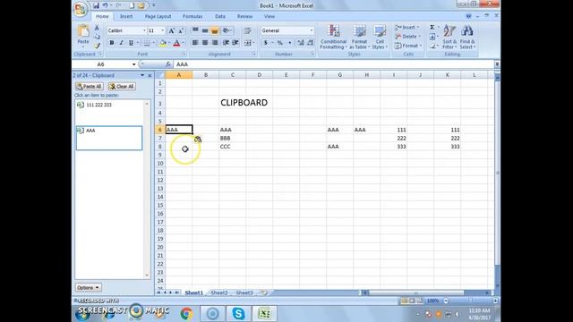This screenshot has width=573, height=322.
Task: Click the Fill down icon in the Editing group
Action: [432, 37]
